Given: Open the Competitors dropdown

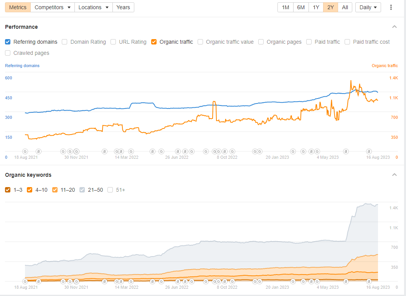Looking at the screenshot, I should pyautogui.click(x=53, y=7).
